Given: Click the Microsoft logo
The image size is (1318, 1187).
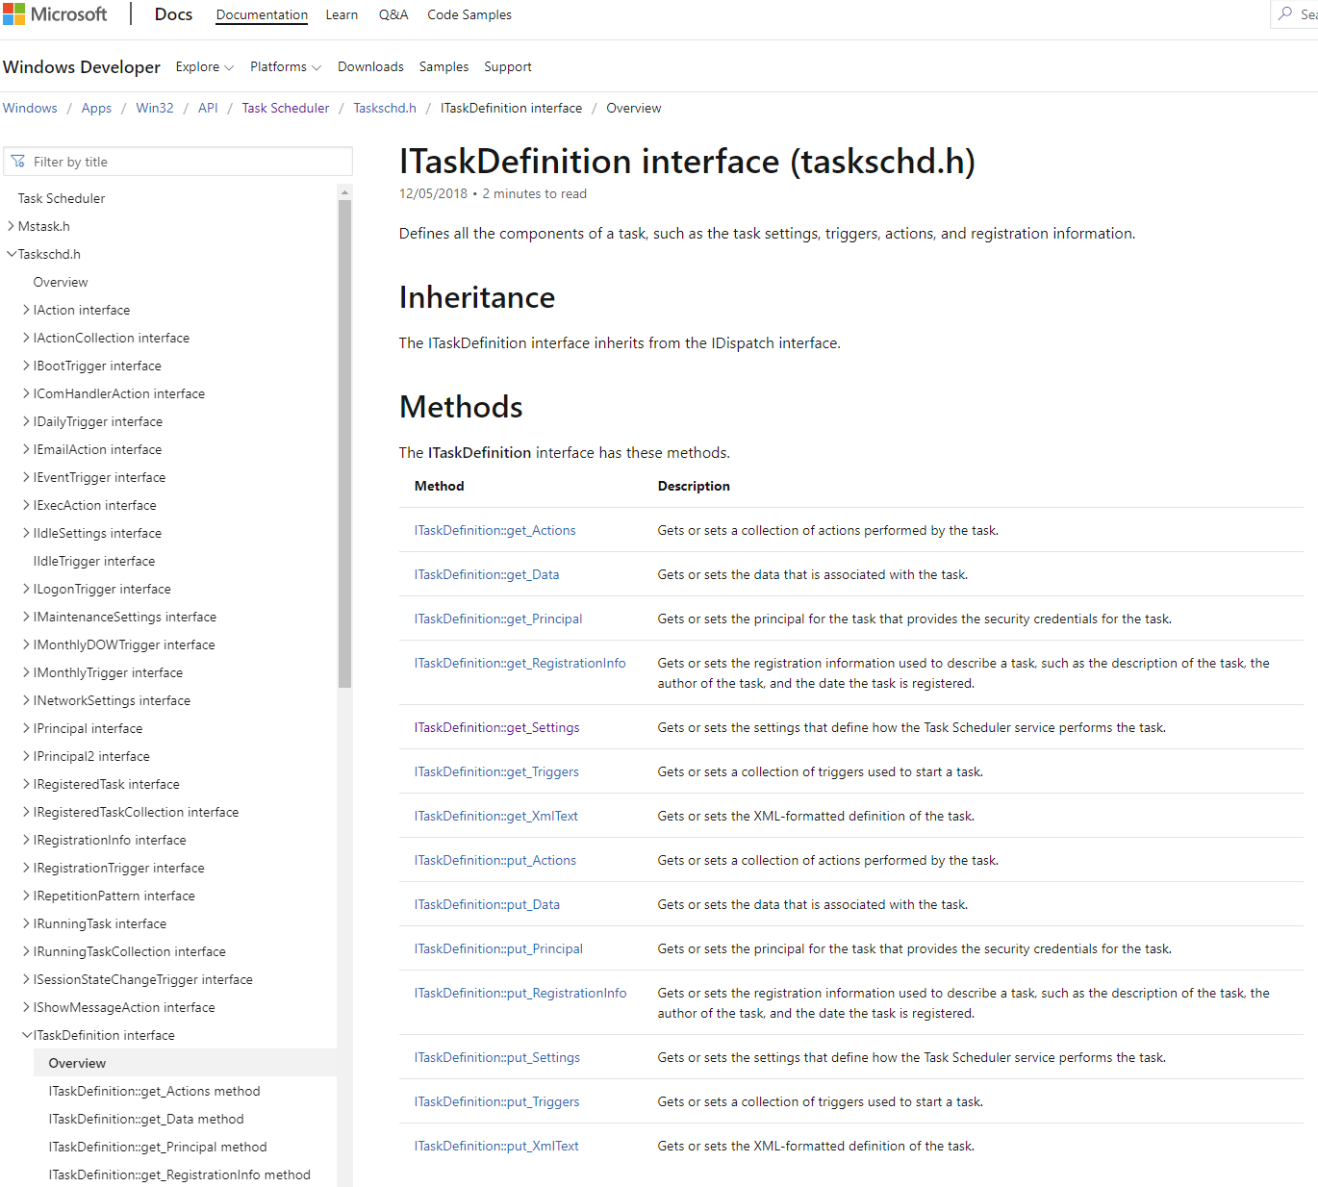Looking at the screenshot, I should [55, 14].
